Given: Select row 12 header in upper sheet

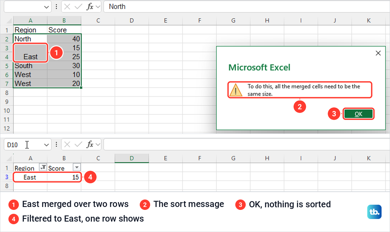Looking at the screenshot, I should (x=6, y=128).
